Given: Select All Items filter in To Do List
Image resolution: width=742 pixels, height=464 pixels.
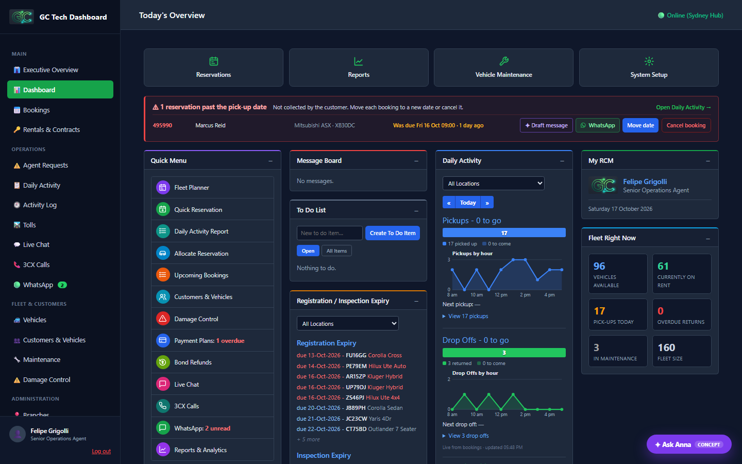Looking at the screenshot, I should tap(336, 251).
